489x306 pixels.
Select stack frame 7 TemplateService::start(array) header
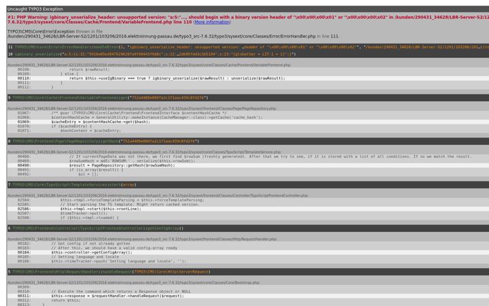[248, 185]
